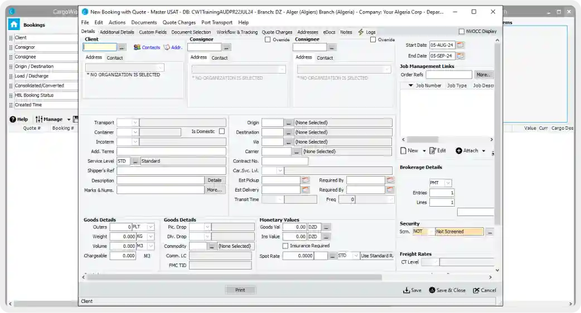Tick the Is Domestic checkbox
The height and width of the screenshot is (313, 581).
click(x=222, y=131)
